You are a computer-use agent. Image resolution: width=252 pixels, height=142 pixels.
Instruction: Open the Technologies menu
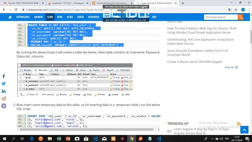23,17
